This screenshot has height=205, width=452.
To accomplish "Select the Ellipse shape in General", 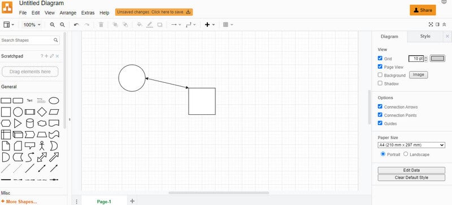I will tap(54, 101).
